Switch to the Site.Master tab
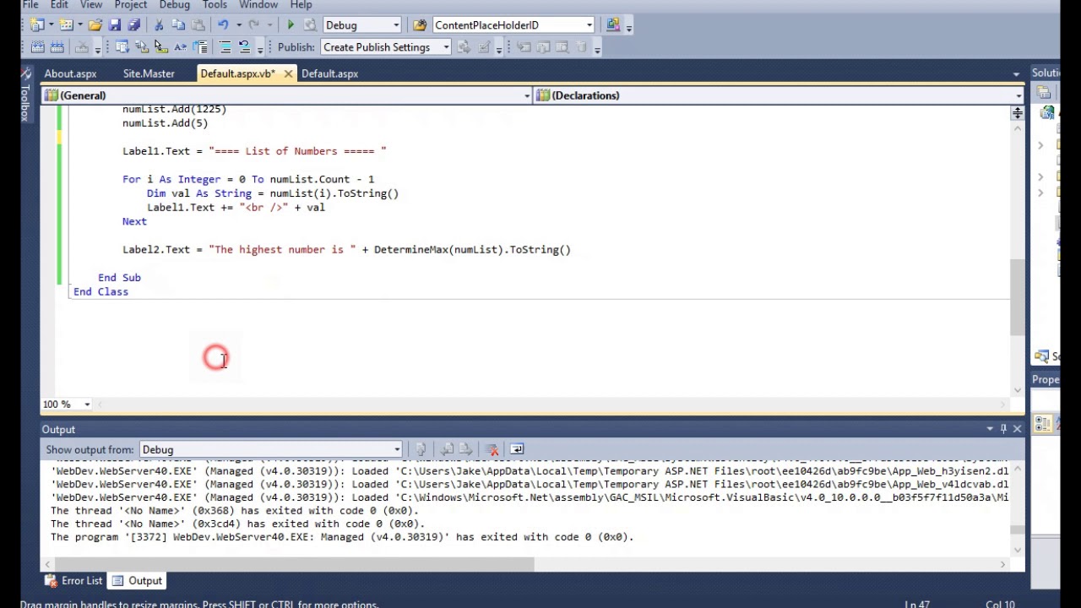Viewport: 1081px width, 608px height. coord(149,73)
